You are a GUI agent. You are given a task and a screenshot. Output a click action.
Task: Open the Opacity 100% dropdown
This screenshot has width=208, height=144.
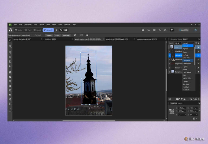(180, 43)
